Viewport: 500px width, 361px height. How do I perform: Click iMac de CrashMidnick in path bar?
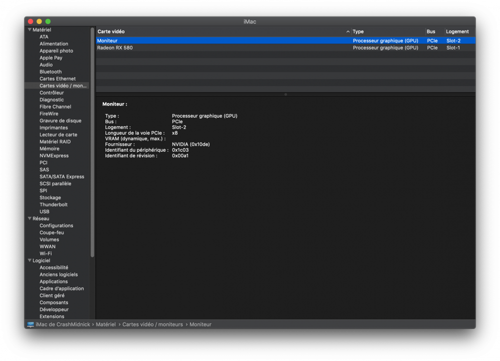(62, 324)
